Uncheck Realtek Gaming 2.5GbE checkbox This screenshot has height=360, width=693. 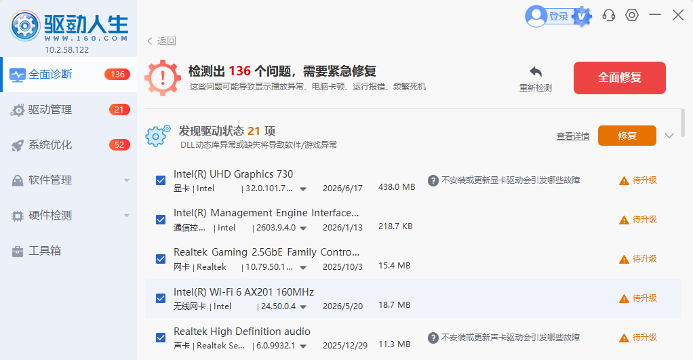tap(161, 259)
